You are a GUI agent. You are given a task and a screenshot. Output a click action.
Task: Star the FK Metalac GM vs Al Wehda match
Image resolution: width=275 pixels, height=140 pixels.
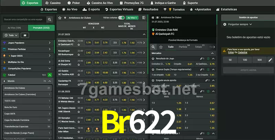pos(79,102)
